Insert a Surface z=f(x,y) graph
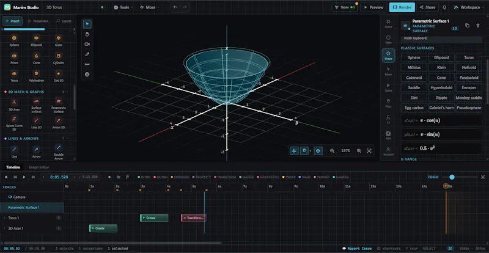Screen dimensions: 489x253 36,105
